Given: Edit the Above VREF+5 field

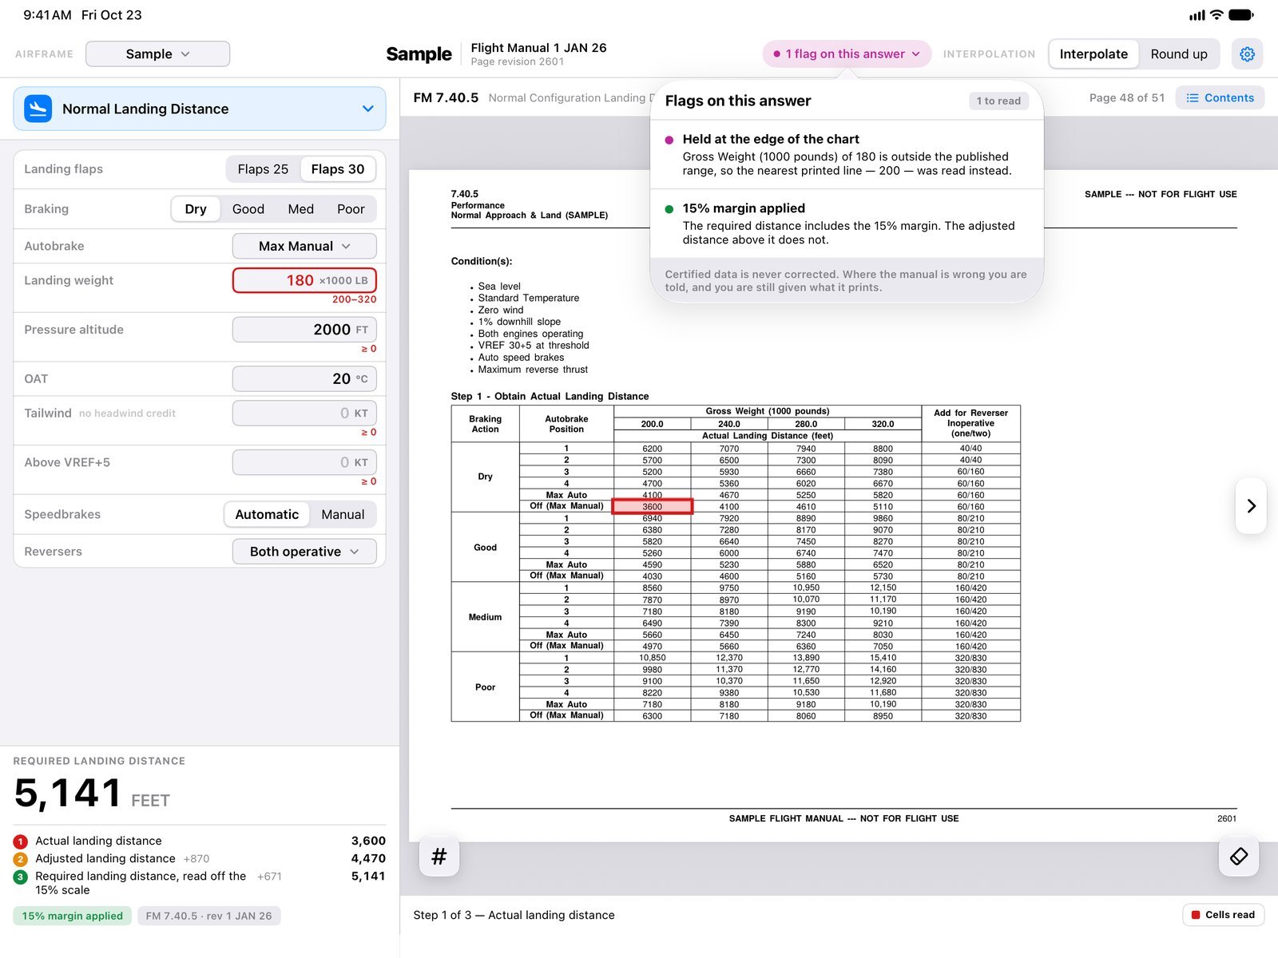Looking at the screenshot, I should click(x=304, y=462).
